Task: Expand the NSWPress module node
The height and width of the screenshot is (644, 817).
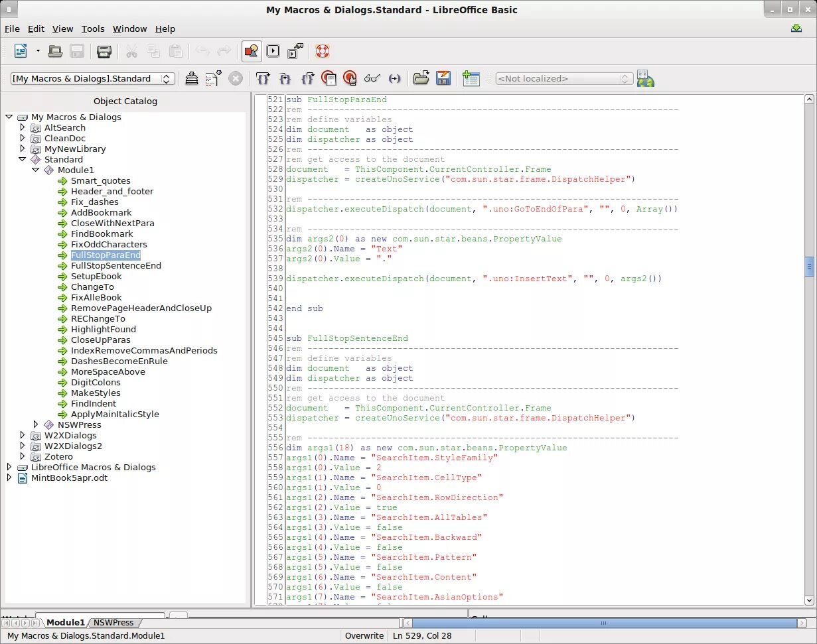Action: tap(37, 424)
